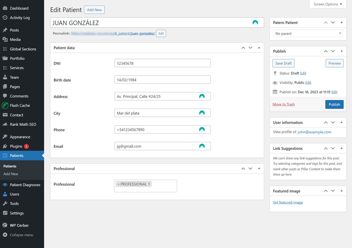Image resolution: width=352 pixels, height=248 pixels.
Task: Click the Set featured image link
Action: click(x=288, y=202)
